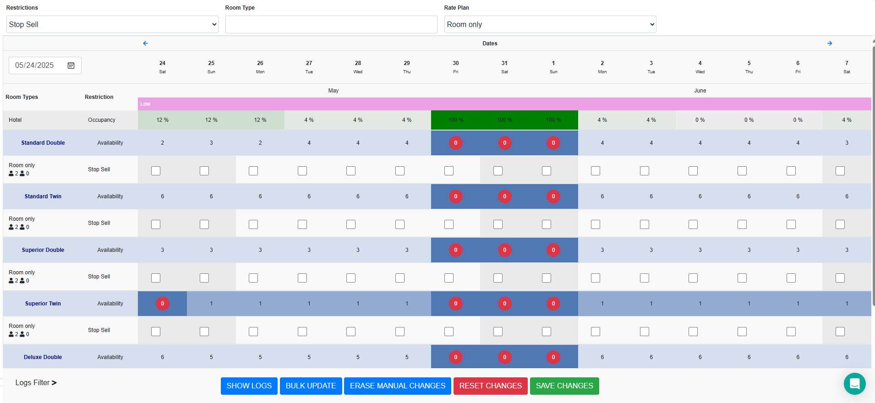
Task: Select the Deluxe Double room type row
Action: (43, 357)
